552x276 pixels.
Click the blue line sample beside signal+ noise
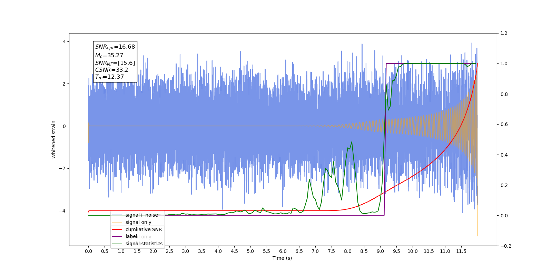117,215
